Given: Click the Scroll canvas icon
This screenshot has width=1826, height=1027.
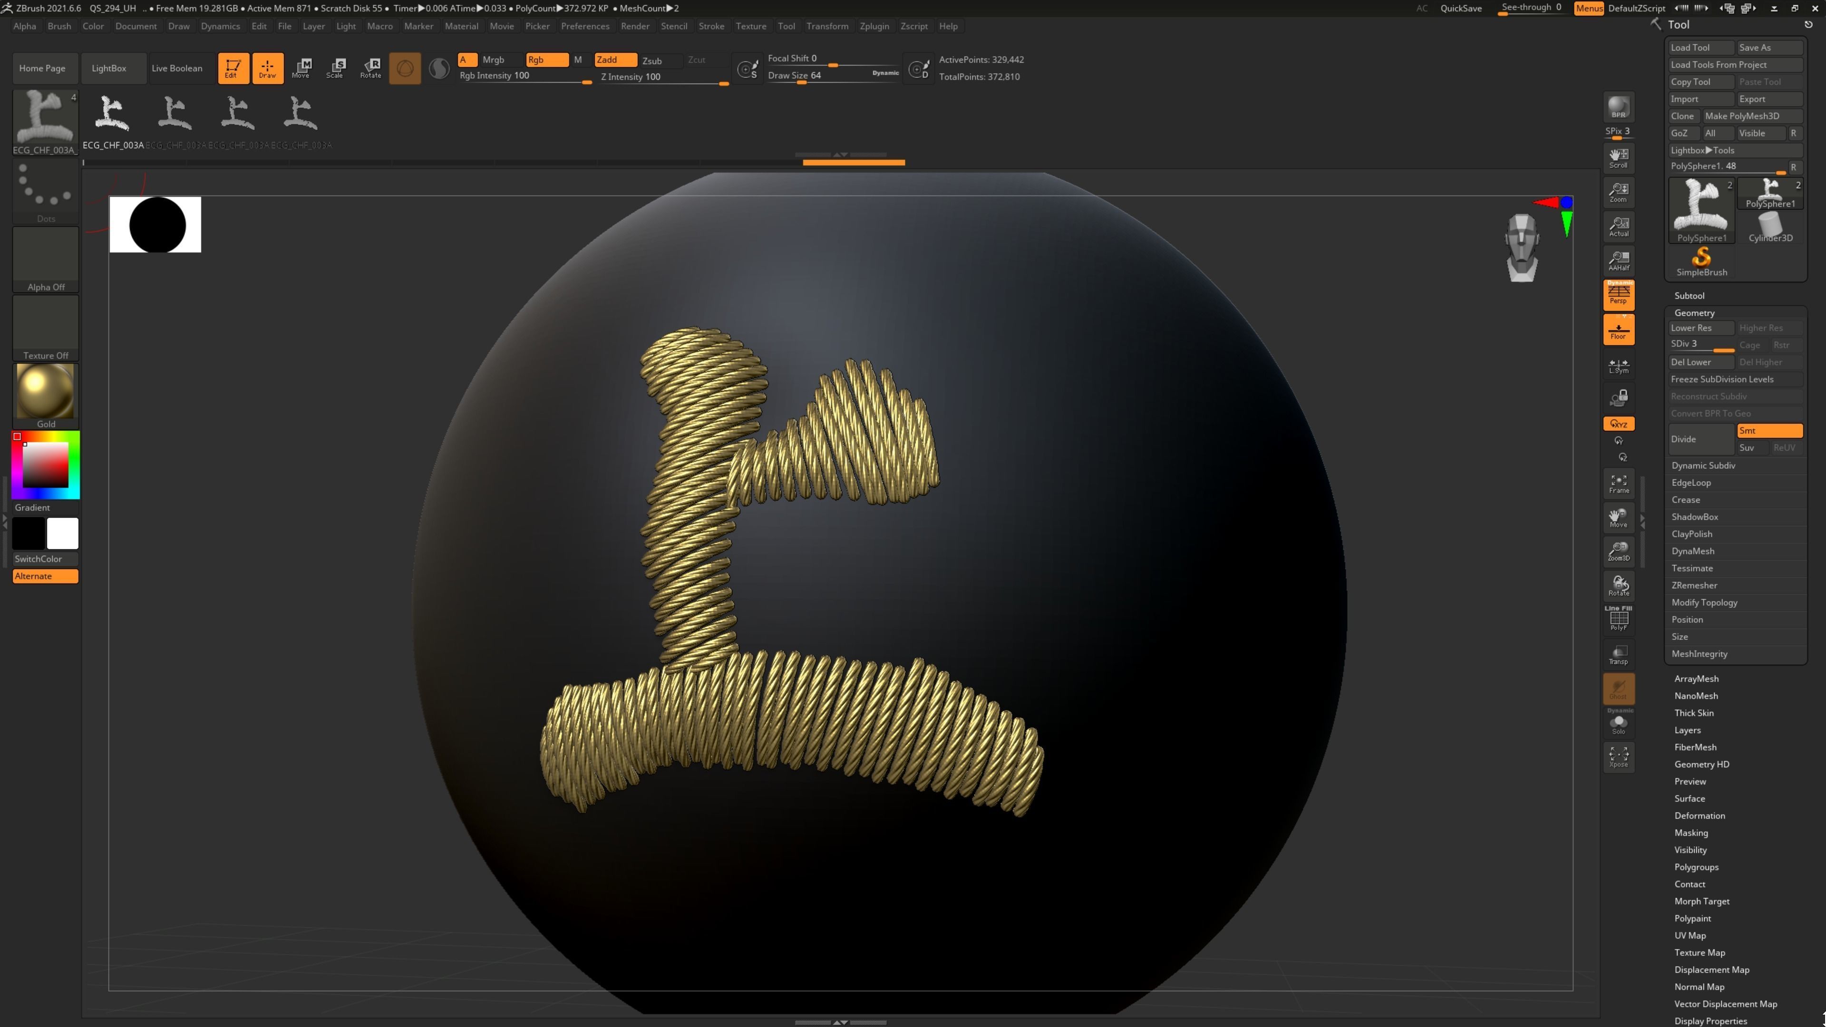Looking at the screenshot, I should click(x=1618, y=158).
